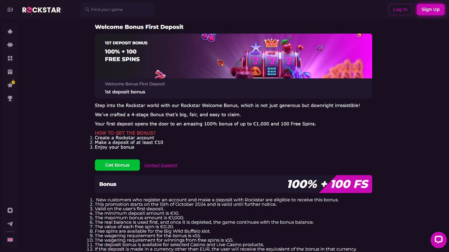Click the search magnifier icon
Screen dimensions: 449x252
[87, 10]
